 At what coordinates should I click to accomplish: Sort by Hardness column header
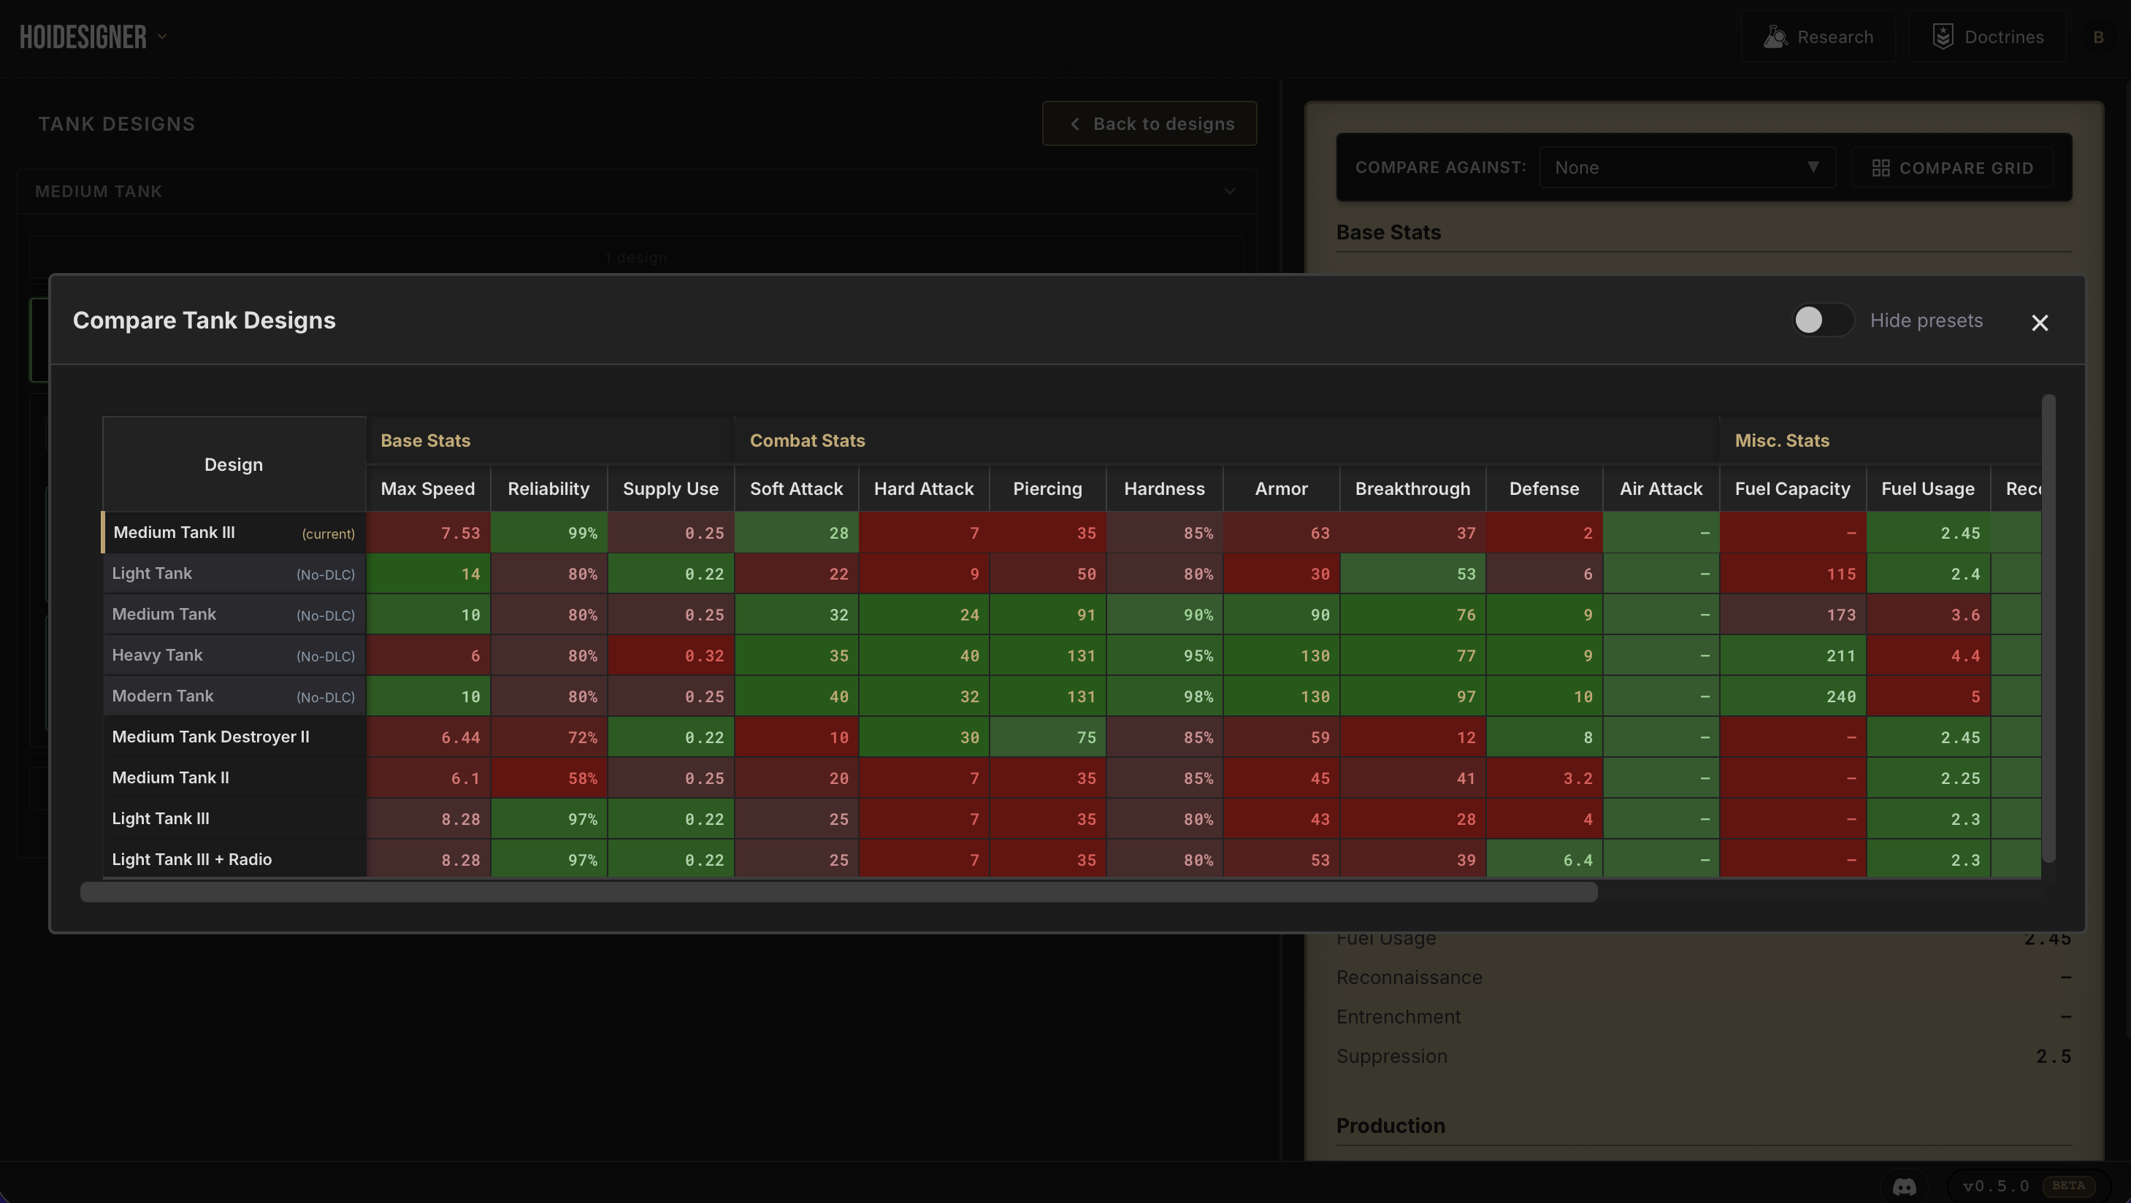click(x=1164, y=488)
